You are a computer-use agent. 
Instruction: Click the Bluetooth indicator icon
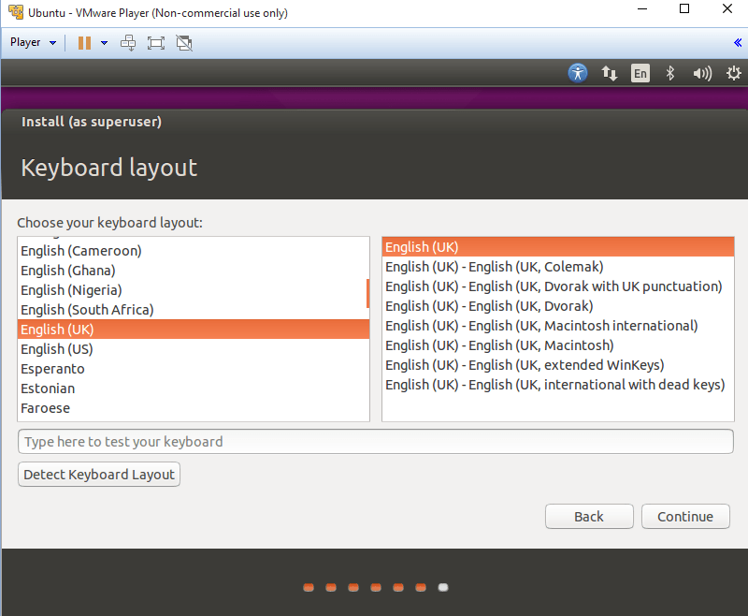coord(669,73)
